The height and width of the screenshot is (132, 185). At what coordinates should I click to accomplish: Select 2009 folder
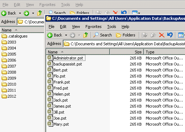[9, 78]
